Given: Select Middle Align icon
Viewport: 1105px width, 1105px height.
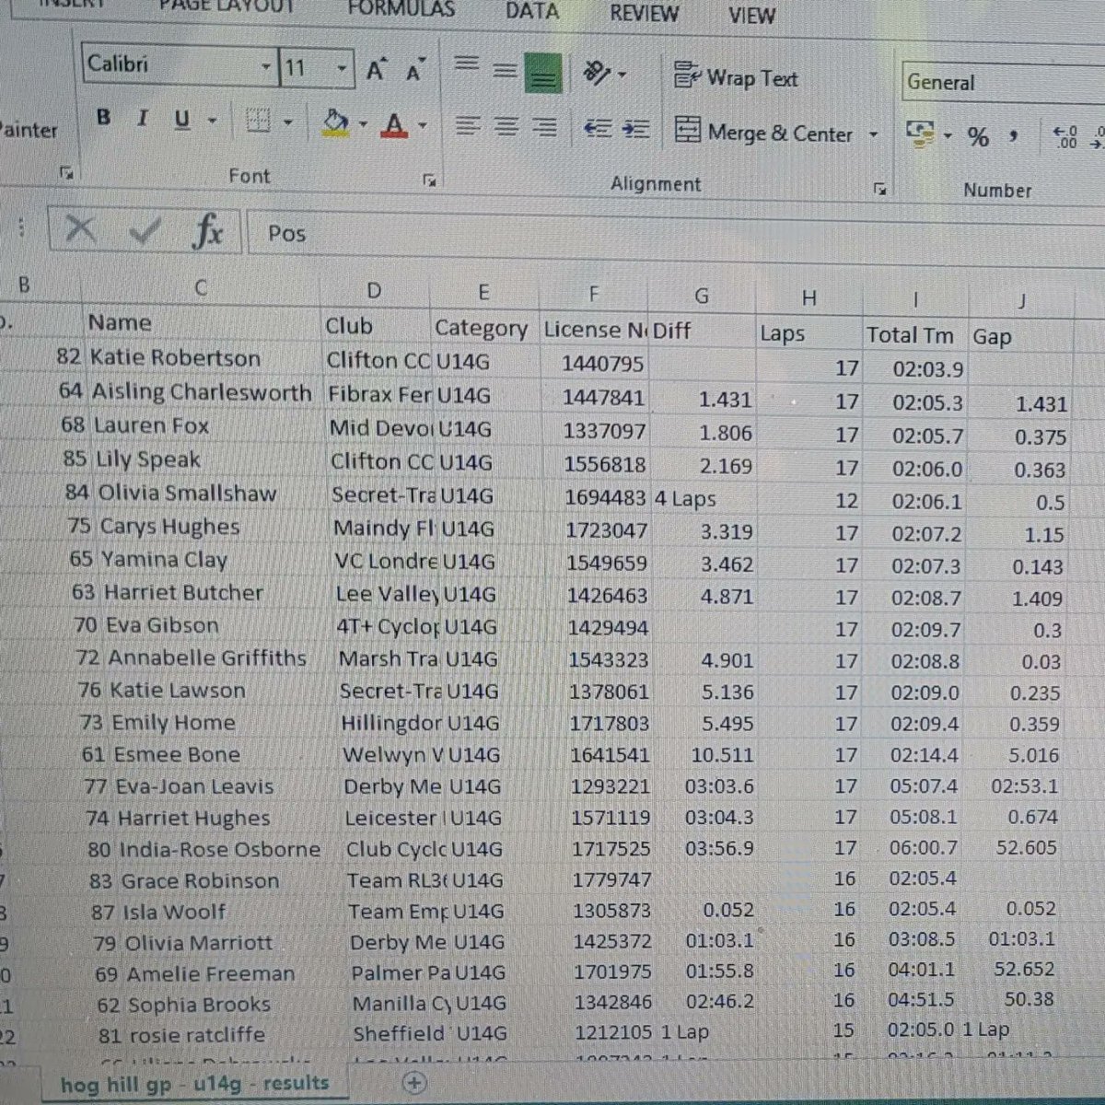Looking at the screenshot, I should click(x=505, y=70).
